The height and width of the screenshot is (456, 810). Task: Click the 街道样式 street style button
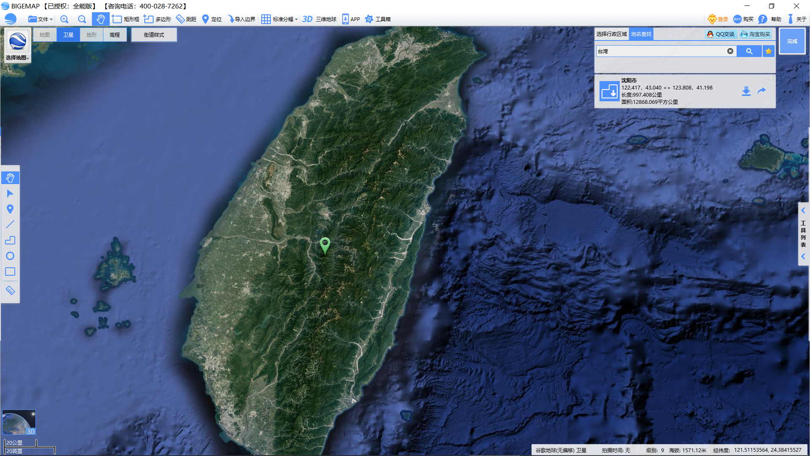pos(154,35)
